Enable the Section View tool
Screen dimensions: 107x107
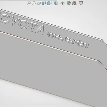44,3
